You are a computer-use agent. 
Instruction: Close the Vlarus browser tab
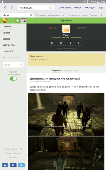[31, 15]
